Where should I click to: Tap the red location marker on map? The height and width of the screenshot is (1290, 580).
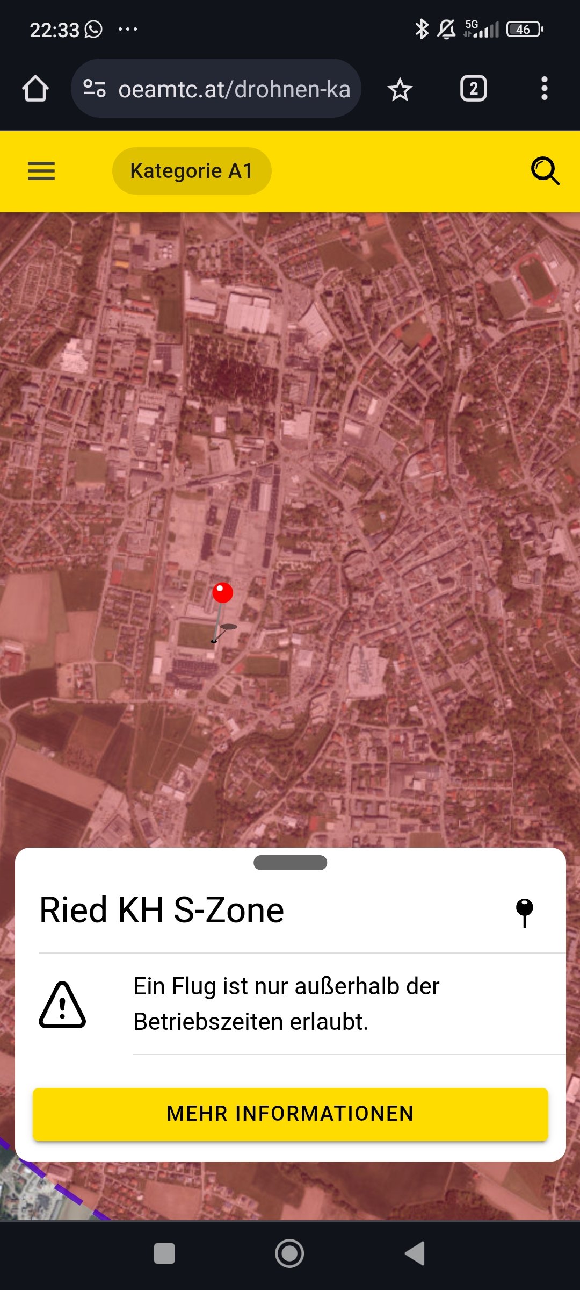click(x=222, y=593)
